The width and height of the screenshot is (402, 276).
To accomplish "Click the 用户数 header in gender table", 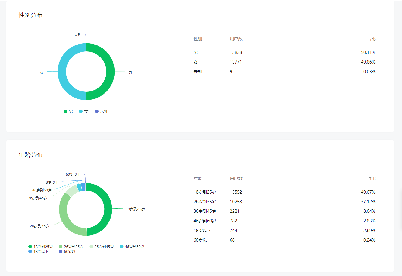I will (x=236, y=39).
